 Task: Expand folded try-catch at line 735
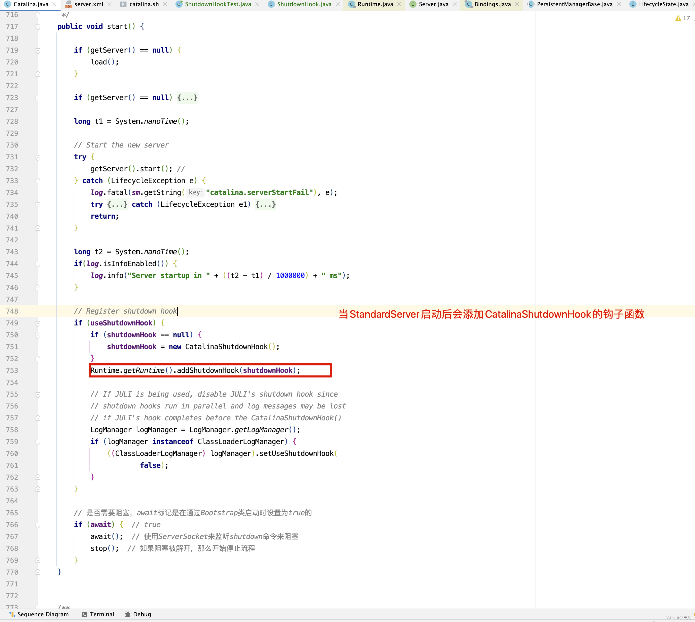click(38, 204)
